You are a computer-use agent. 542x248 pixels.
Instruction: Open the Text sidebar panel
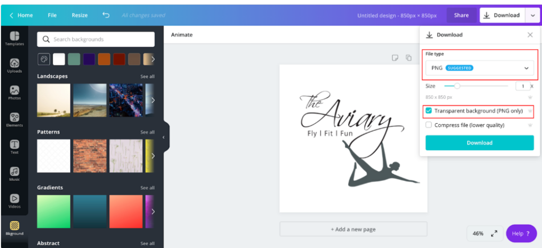[x=14, y=147]
